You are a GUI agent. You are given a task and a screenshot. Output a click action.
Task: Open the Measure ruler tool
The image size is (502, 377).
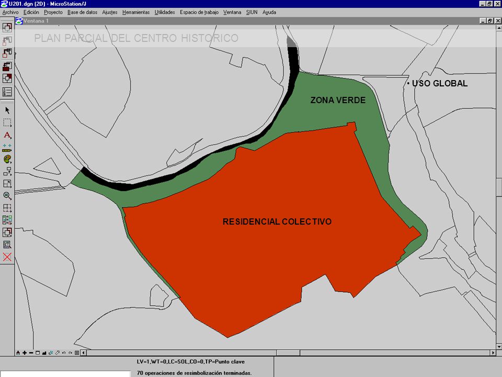[7, 148]
